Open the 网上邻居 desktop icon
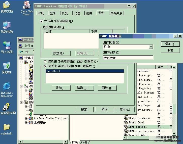 [7, 47]
